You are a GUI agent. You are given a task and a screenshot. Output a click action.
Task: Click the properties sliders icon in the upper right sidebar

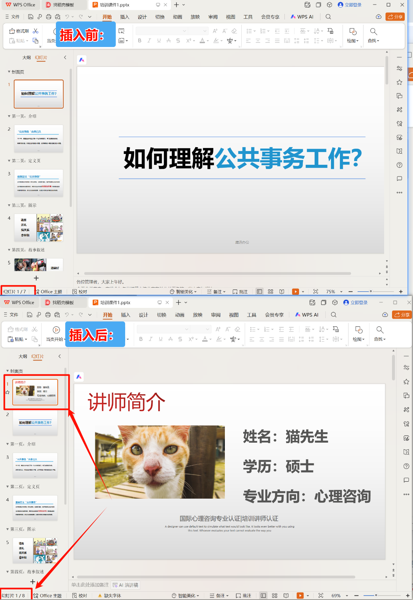(x=400, y=68)
